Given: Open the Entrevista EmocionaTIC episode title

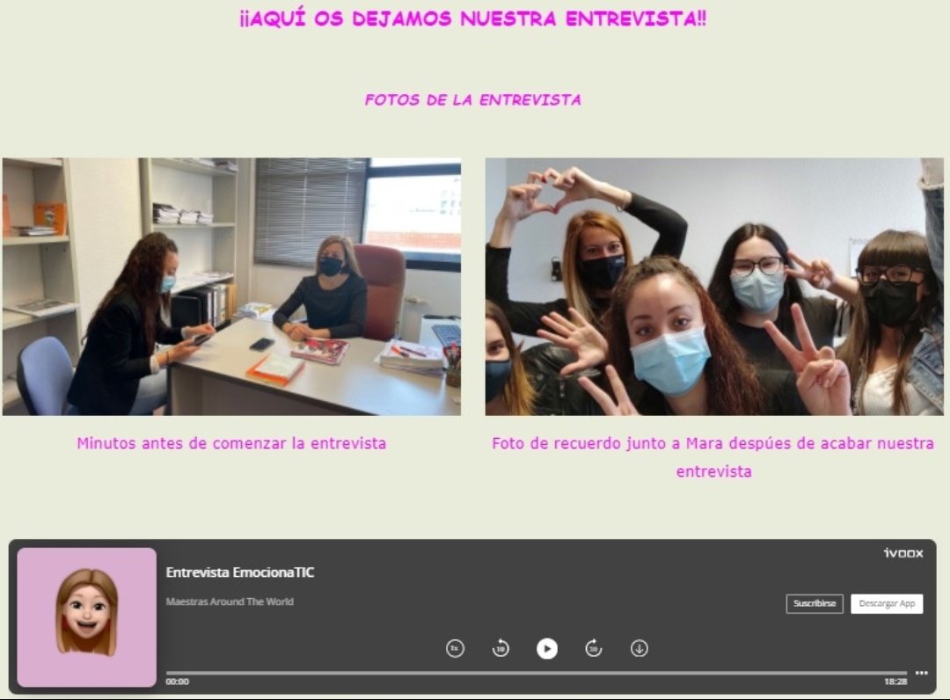Looking at the screenshot, I should (x=240, y=572).
